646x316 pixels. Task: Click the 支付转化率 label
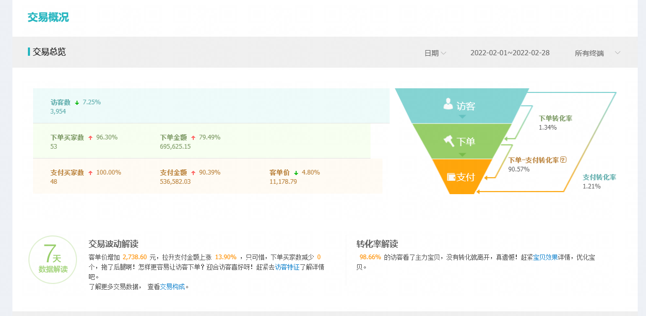599,177
